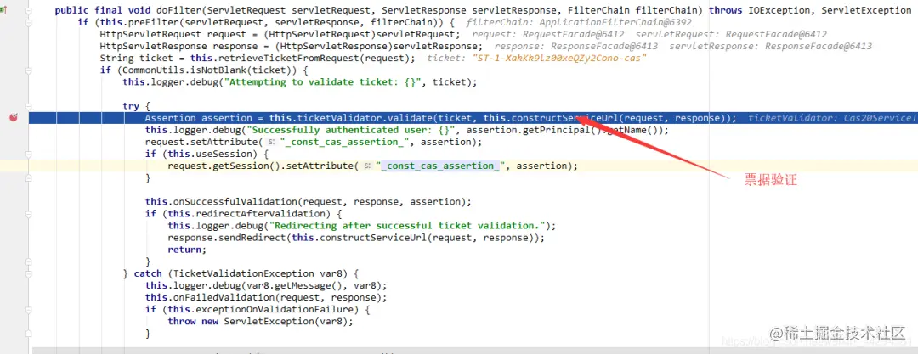
Task: Click inline hint 'request: RequestFacade@6412'
Action: pos(548,35)
